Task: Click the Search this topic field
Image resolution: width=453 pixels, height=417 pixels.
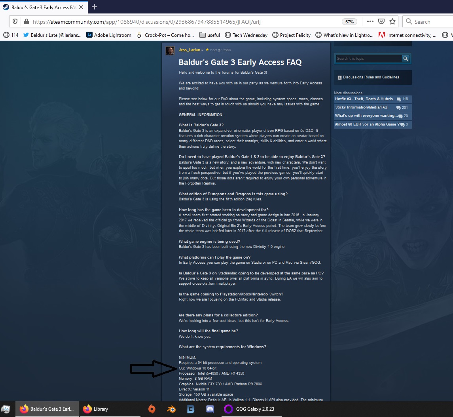Action: tap(369, 59)
